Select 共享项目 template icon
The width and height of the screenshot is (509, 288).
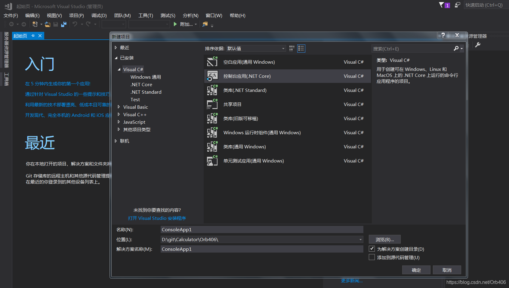[x=212, y=104]
